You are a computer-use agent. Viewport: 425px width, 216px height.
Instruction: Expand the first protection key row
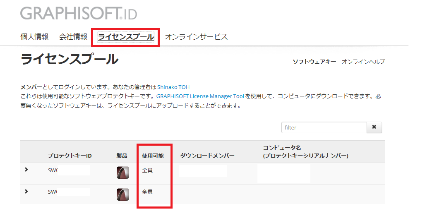[26, 170]
